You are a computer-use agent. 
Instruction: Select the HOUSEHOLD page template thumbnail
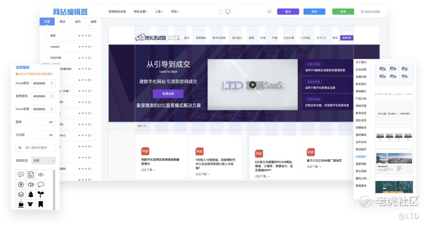[x=394, y=163]
